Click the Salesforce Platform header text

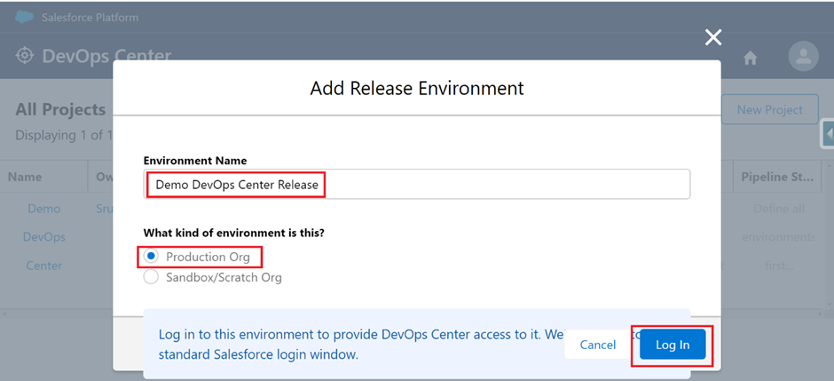point(90,18)
